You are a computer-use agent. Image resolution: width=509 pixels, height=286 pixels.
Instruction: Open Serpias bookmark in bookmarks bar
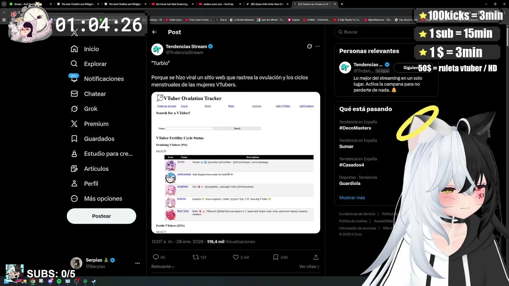[x=294, y=20]
